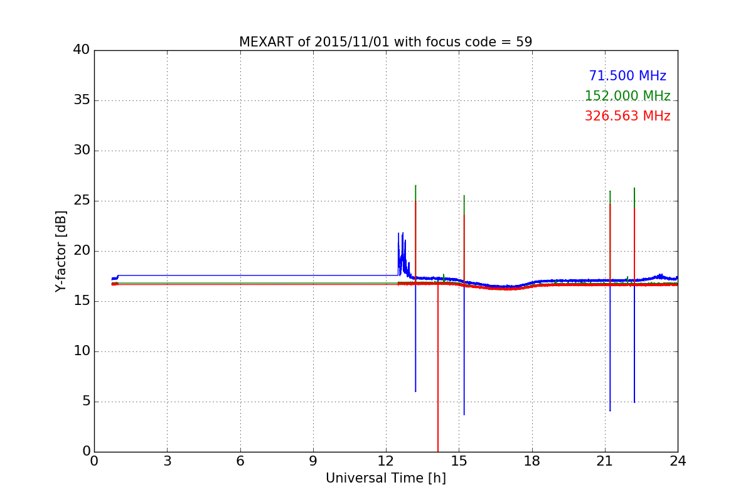Select the green '152.000 MHz' legend label

click(x=627, y=96)
